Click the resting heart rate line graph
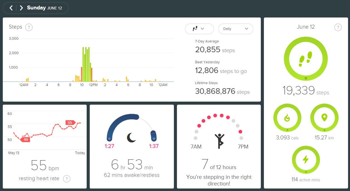 (x=47, y=130)
